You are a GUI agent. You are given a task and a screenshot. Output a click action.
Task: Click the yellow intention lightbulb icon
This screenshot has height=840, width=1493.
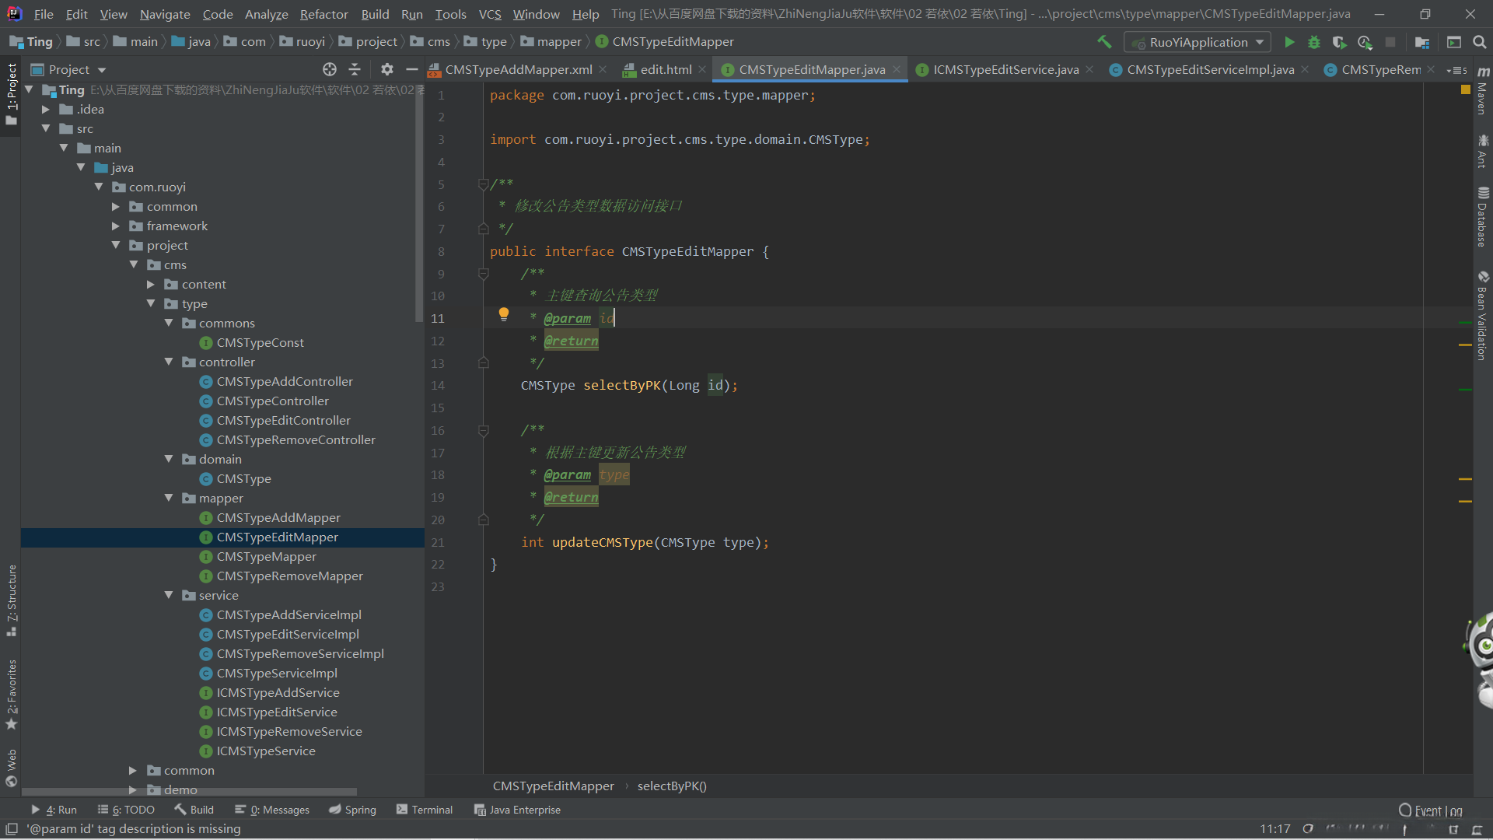point(504,314)
